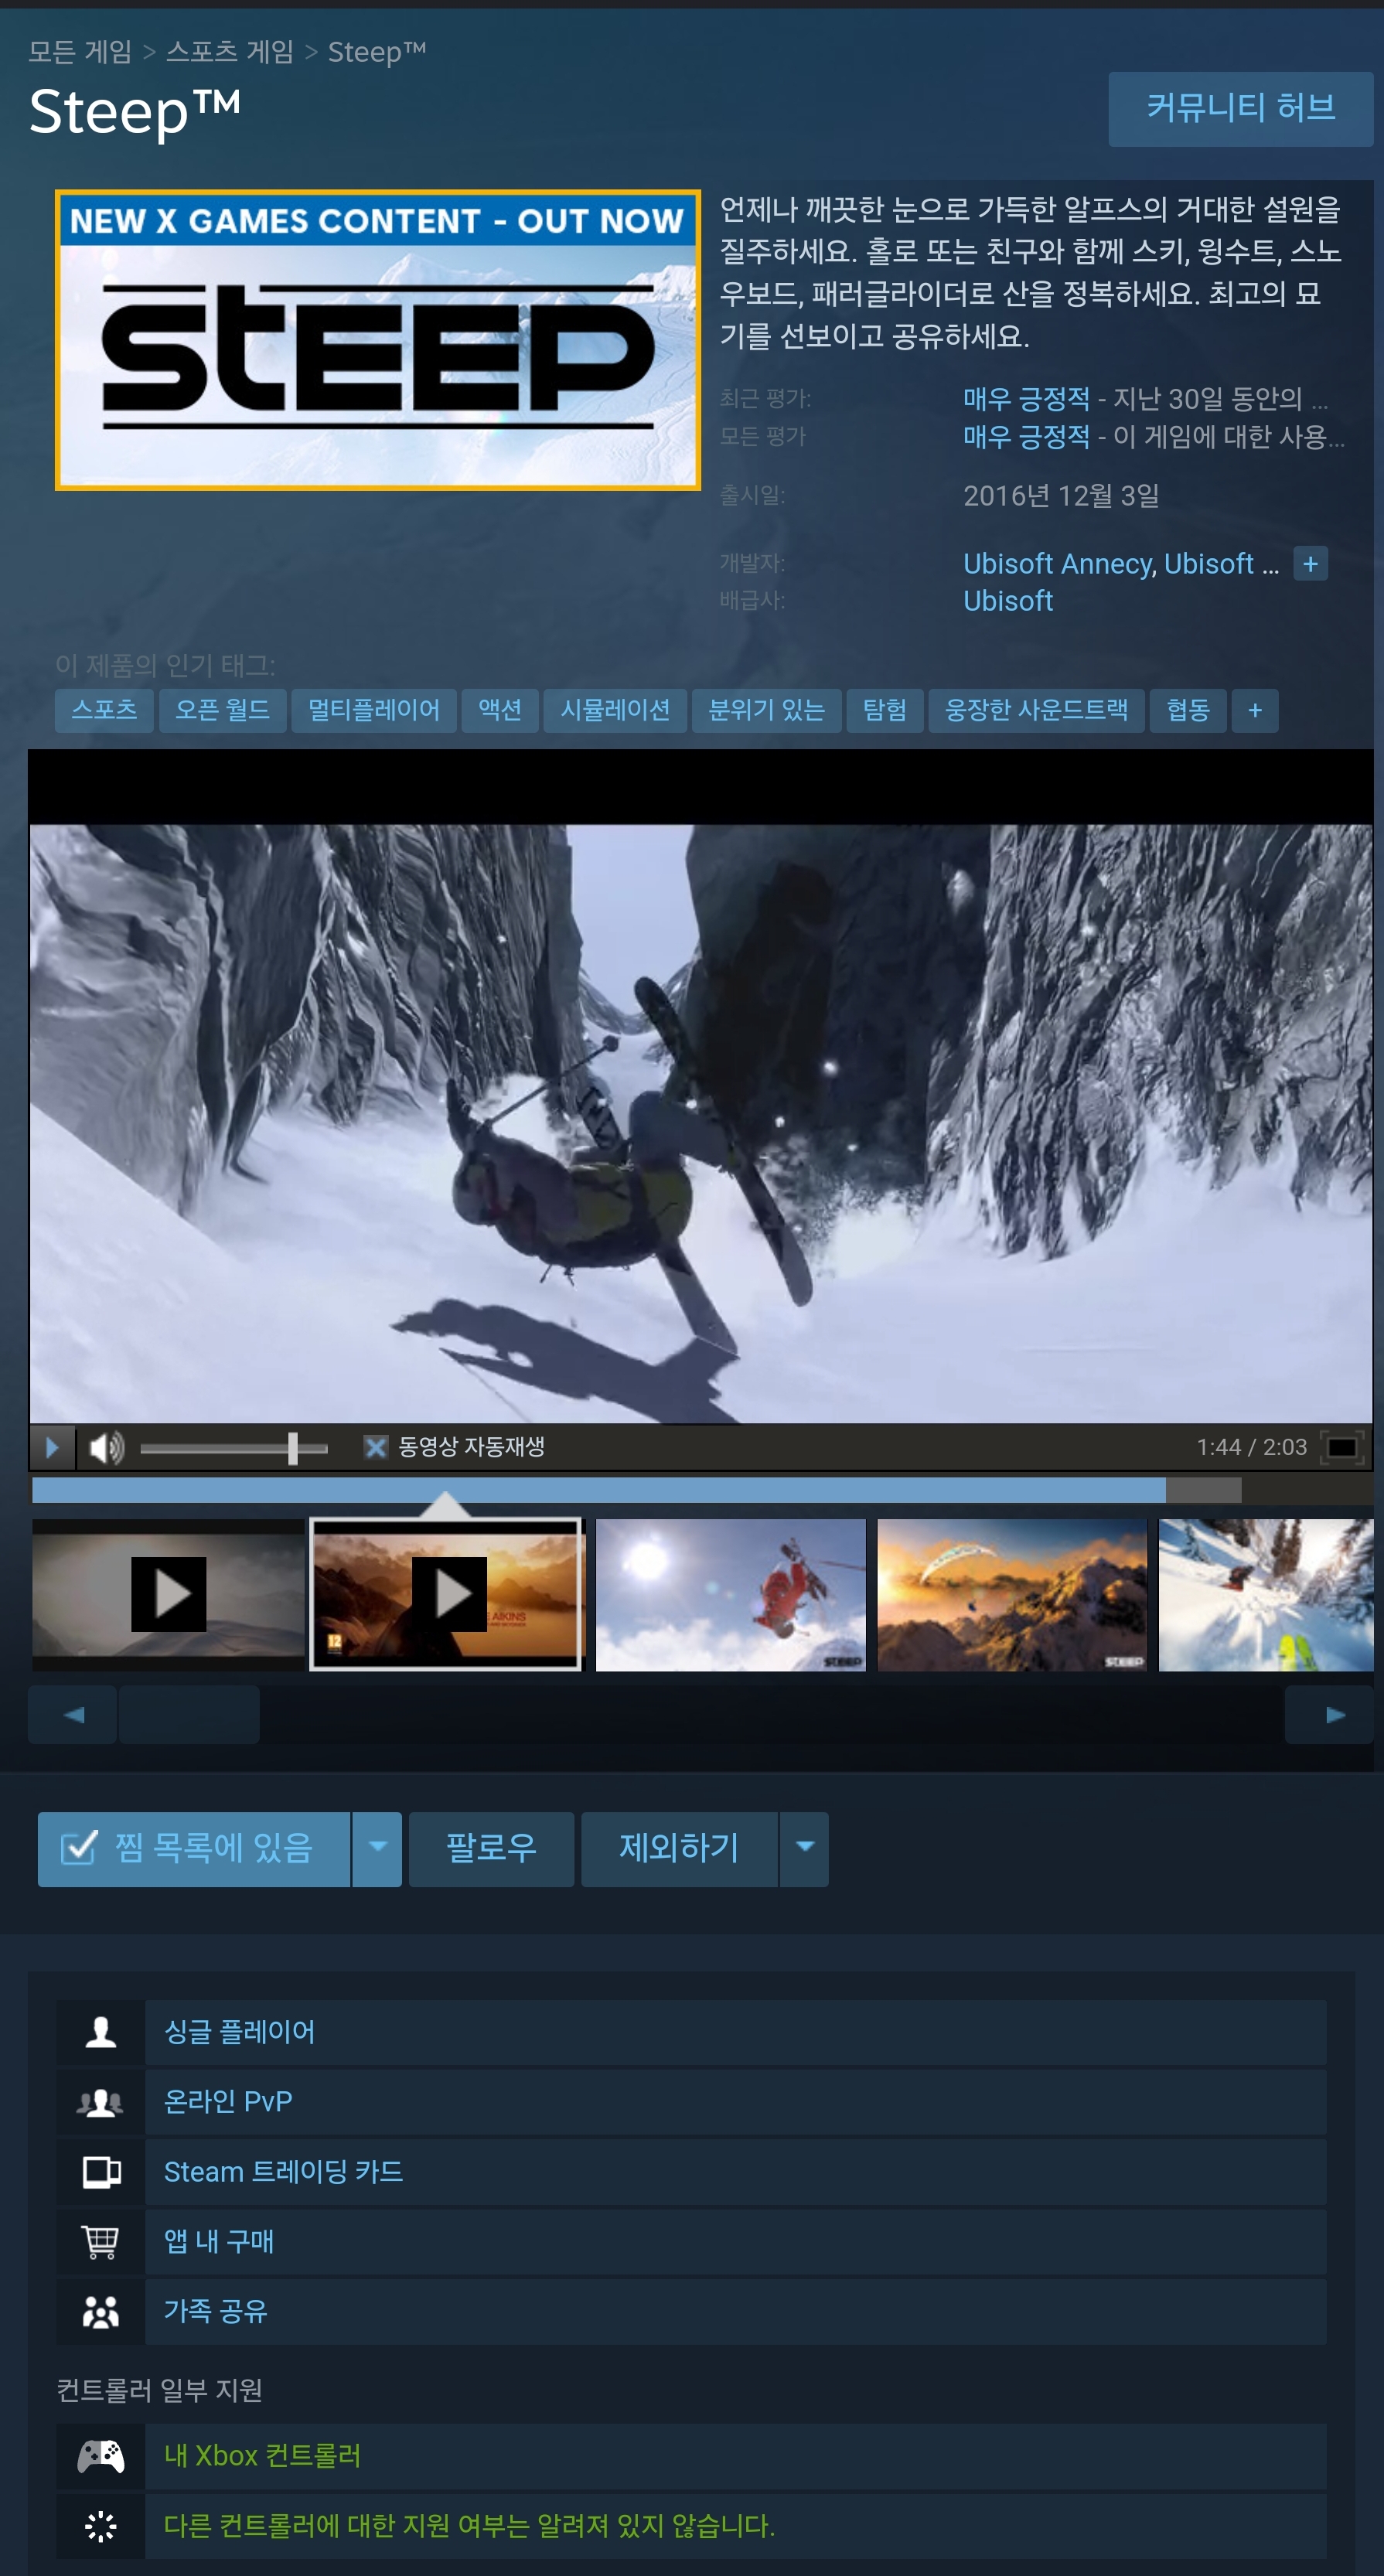The width and height of the screenshot is (1384, 2576).
Task: Click the 제외하기 button
Action: pos(679,1849)
